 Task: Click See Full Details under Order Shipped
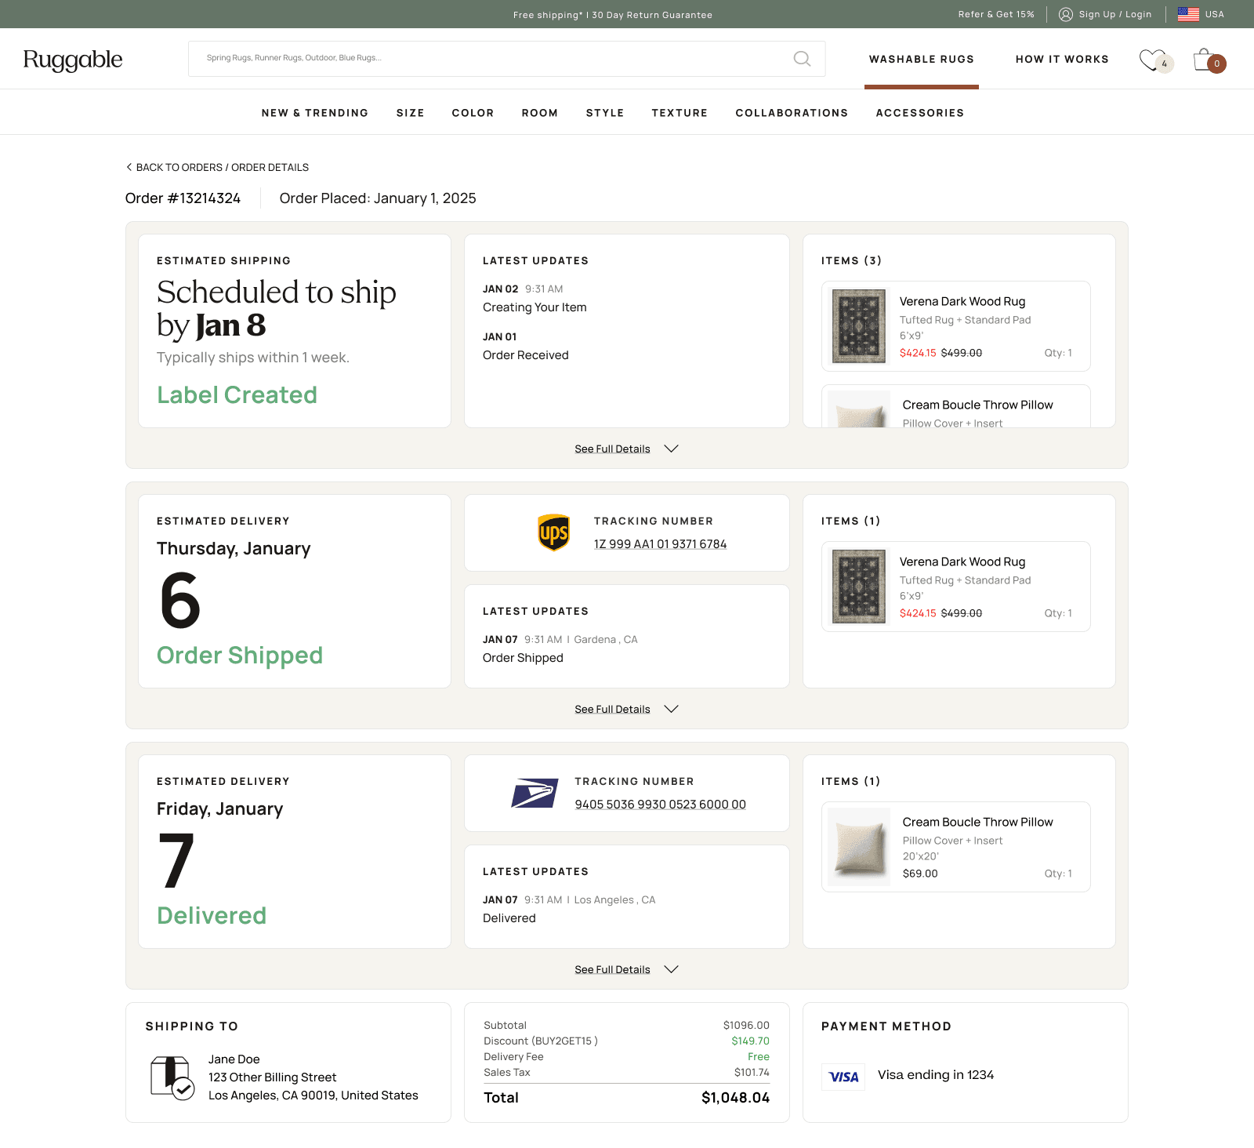[612, 709]
